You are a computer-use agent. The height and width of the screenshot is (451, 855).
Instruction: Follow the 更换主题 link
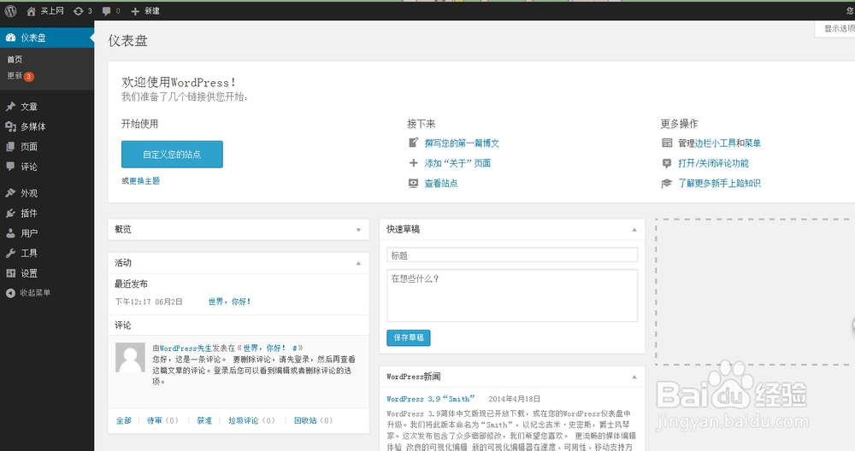pos(144,181)
